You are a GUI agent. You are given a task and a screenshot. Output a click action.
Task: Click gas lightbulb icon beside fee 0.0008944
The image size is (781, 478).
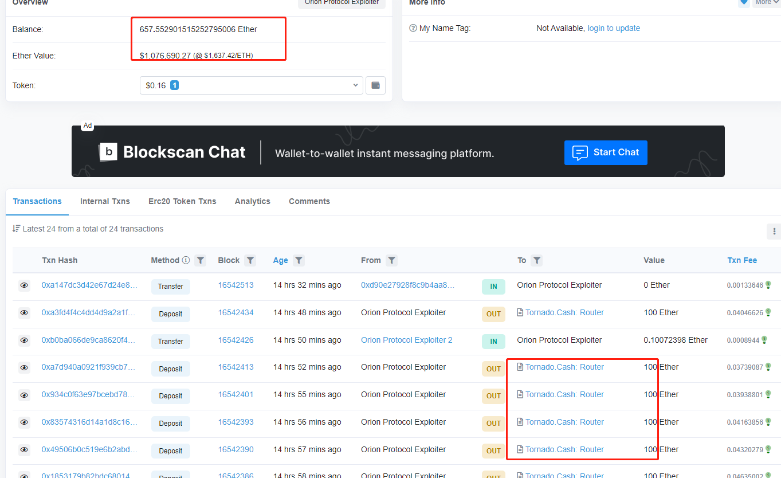click(763, 340)
